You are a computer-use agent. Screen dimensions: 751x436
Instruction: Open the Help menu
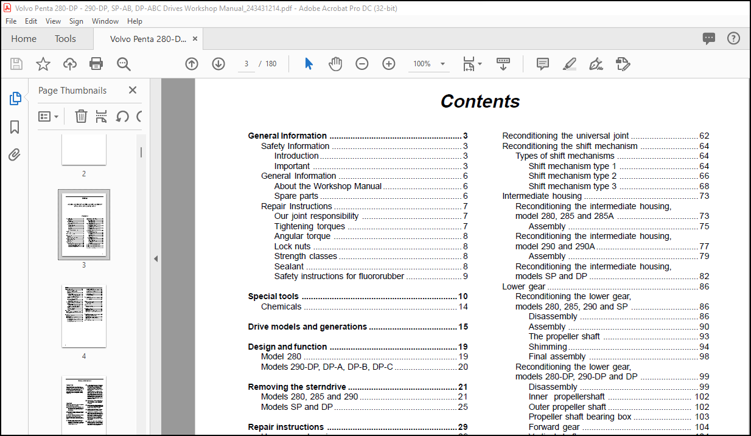(134, 21)
